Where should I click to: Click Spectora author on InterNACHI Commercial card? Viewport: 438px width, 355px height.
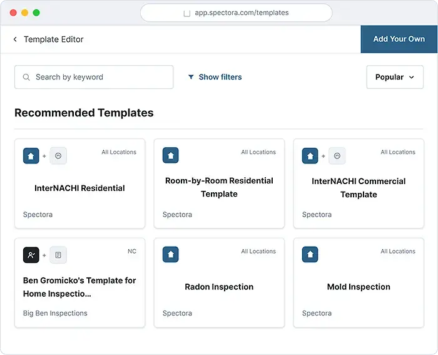point(317,215)
